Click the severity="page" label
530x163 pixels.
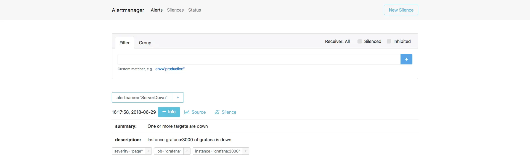(128, 151)
